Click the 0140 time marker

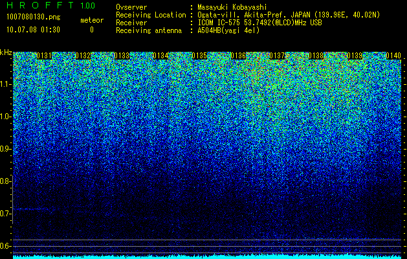(x=393, y=56)
